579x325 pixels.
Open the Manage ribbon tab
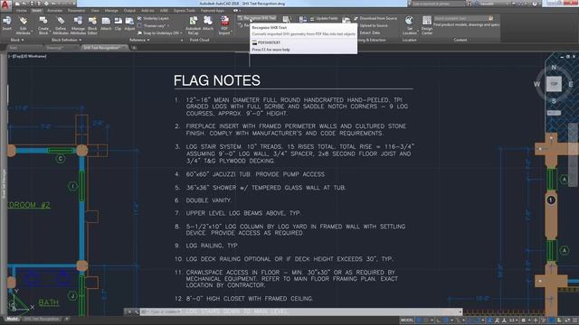click(x=111, y=11)
